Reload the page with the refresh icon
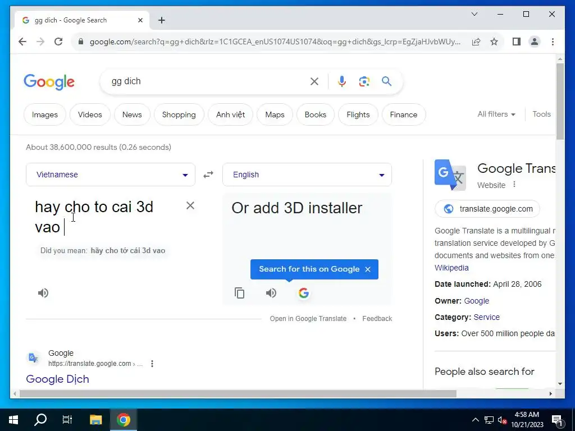The image size is (575, 431). coord(58,42)
